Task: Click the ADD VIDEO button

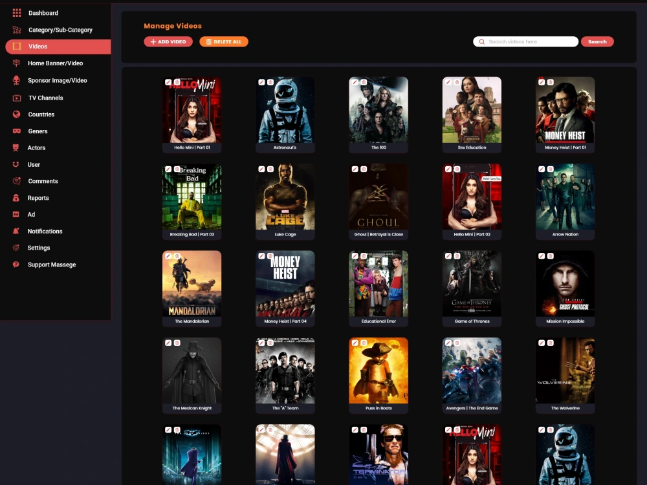Action: point(168,41)
